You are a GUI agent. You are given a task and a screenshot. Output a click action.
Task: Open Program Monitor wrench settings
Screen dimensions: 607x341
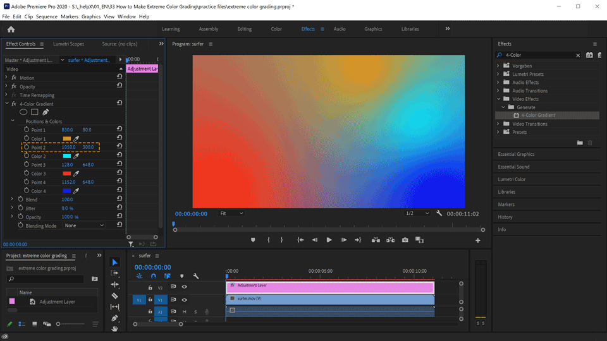[439, 213]
